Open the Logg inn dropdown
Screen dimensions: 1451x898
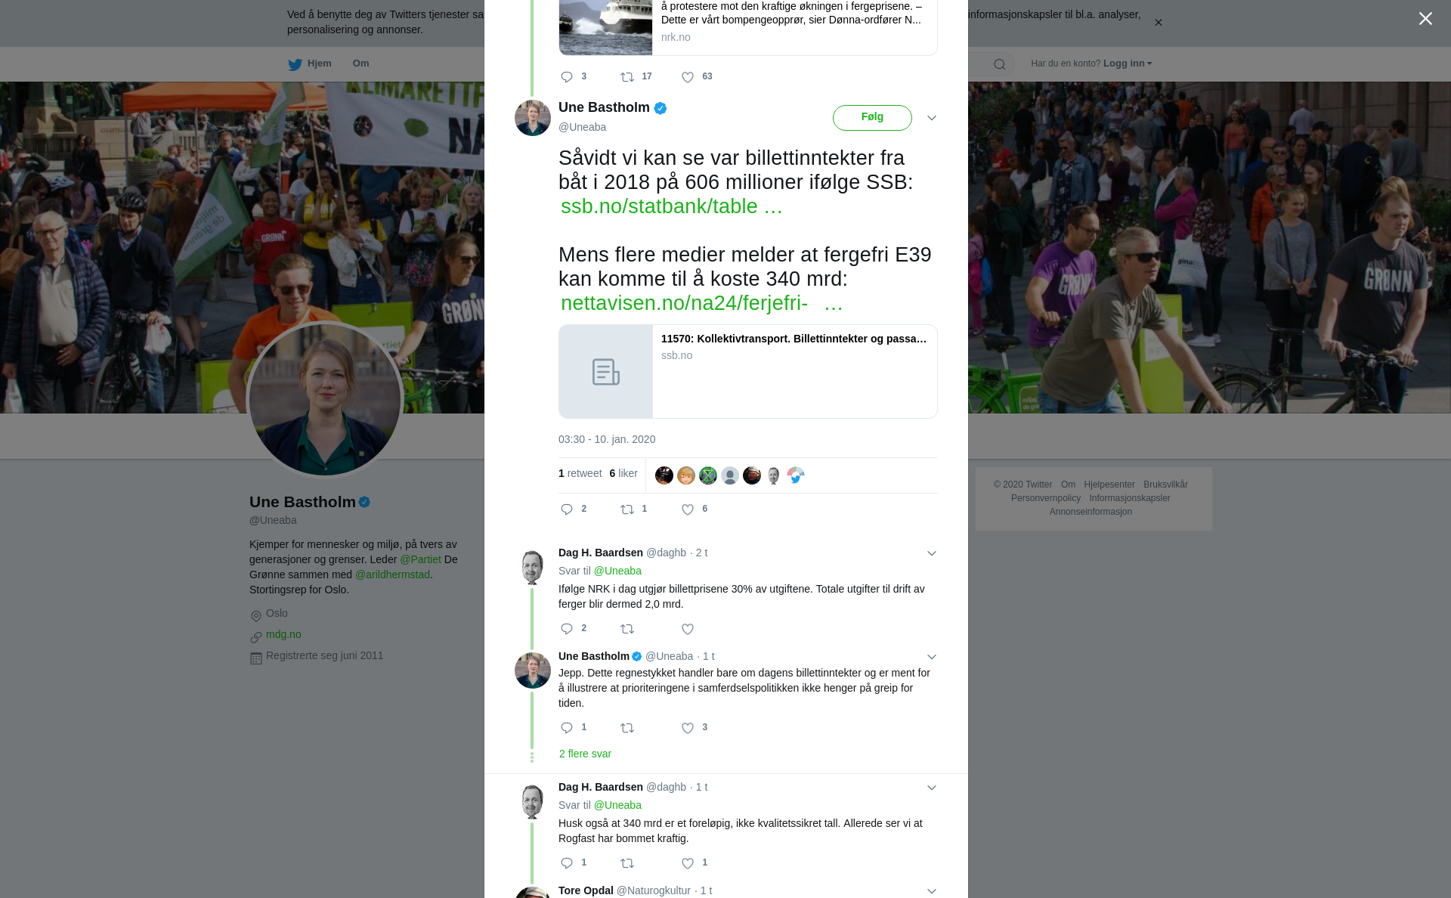point(1128,63)
